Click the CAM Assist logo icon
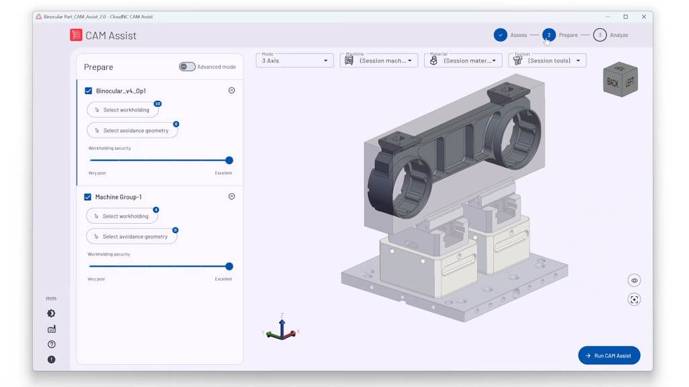Image resolution: width=689 pixels, height=387 pixels. [77, 36]
